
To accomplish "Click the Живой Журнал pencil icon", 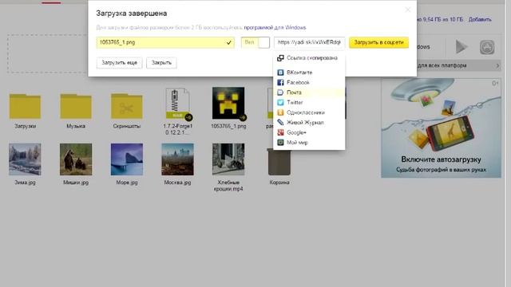I will coord(280,122).
